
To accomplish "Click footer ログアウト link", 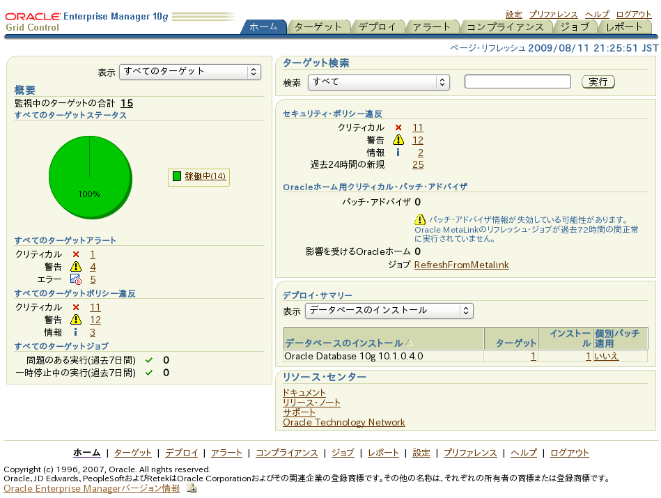I will [x=570, y=453].
